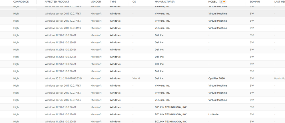Click Virtual Machine in the server 2016 row

click(218, 28)
